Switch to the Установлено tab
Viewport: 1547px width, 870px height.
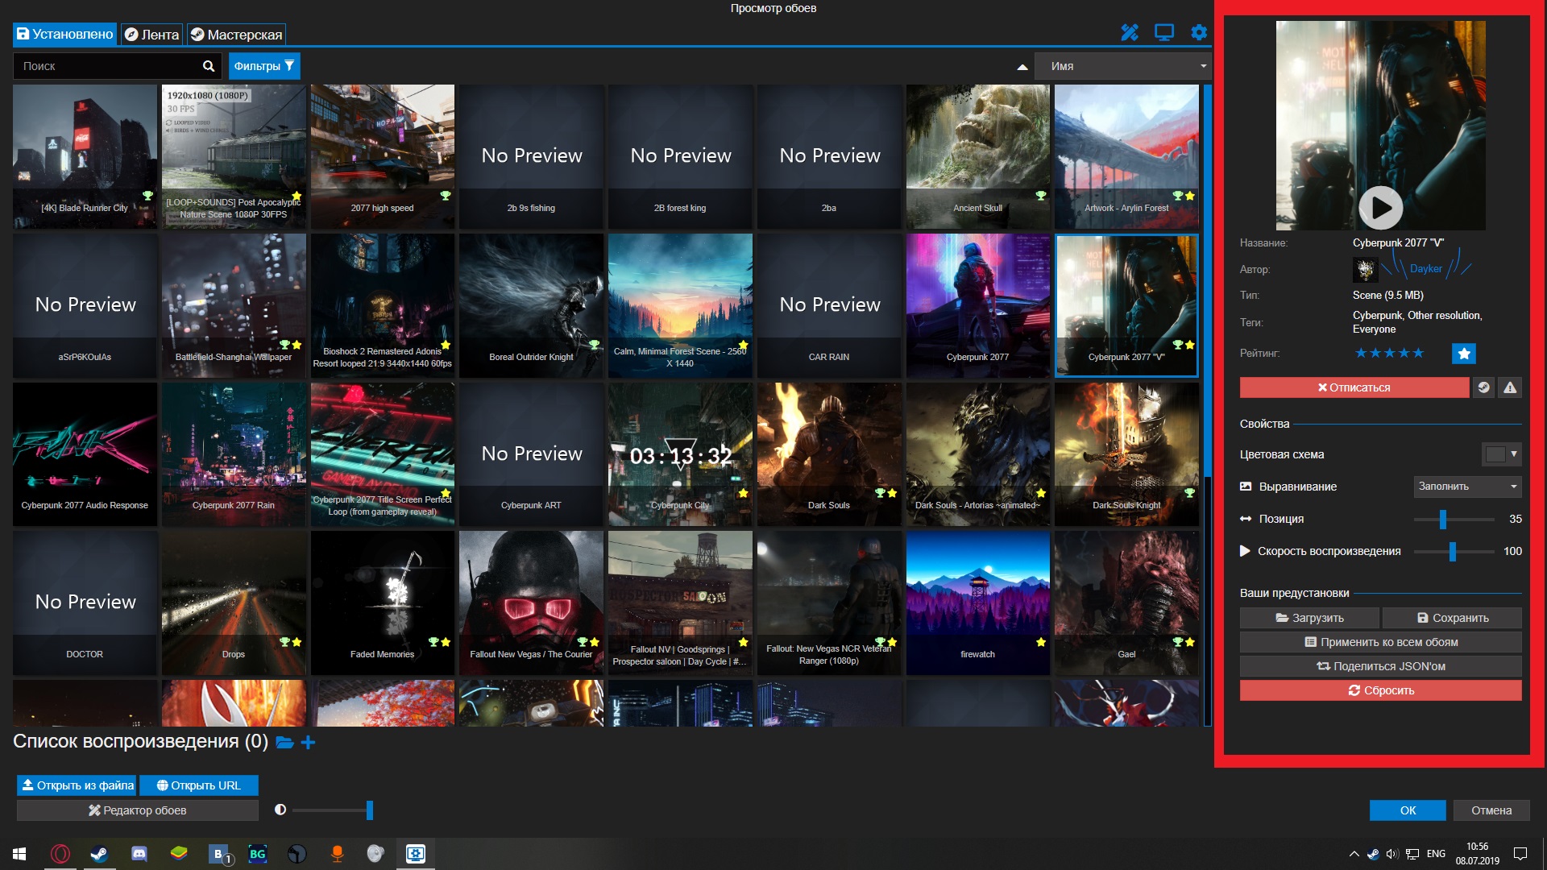(64, 34)
